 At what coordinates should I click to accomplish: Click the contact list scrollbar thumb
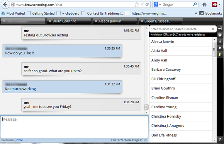coord(214,50)
